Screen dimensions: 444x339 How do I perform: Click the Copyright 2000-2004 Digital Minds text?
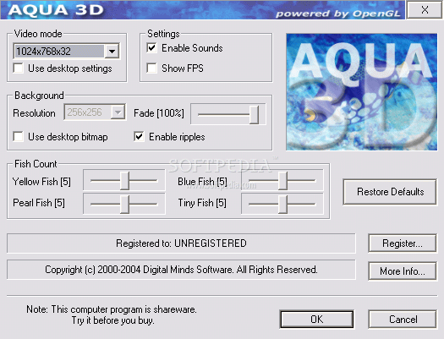point(181,270)
